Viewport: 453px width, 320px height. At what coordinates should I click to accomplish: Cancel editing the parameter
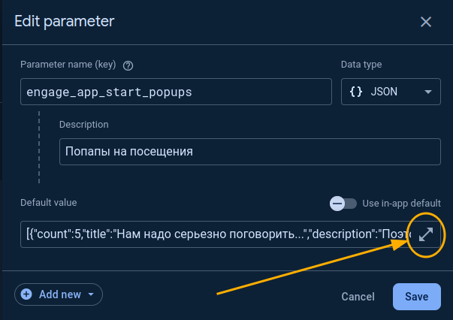tap(358, 297)
